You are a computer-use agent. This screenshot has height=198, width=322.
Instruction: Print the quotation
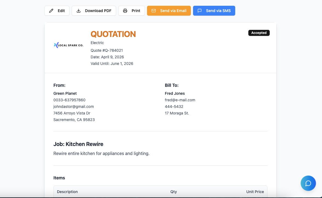pos(131,11)
